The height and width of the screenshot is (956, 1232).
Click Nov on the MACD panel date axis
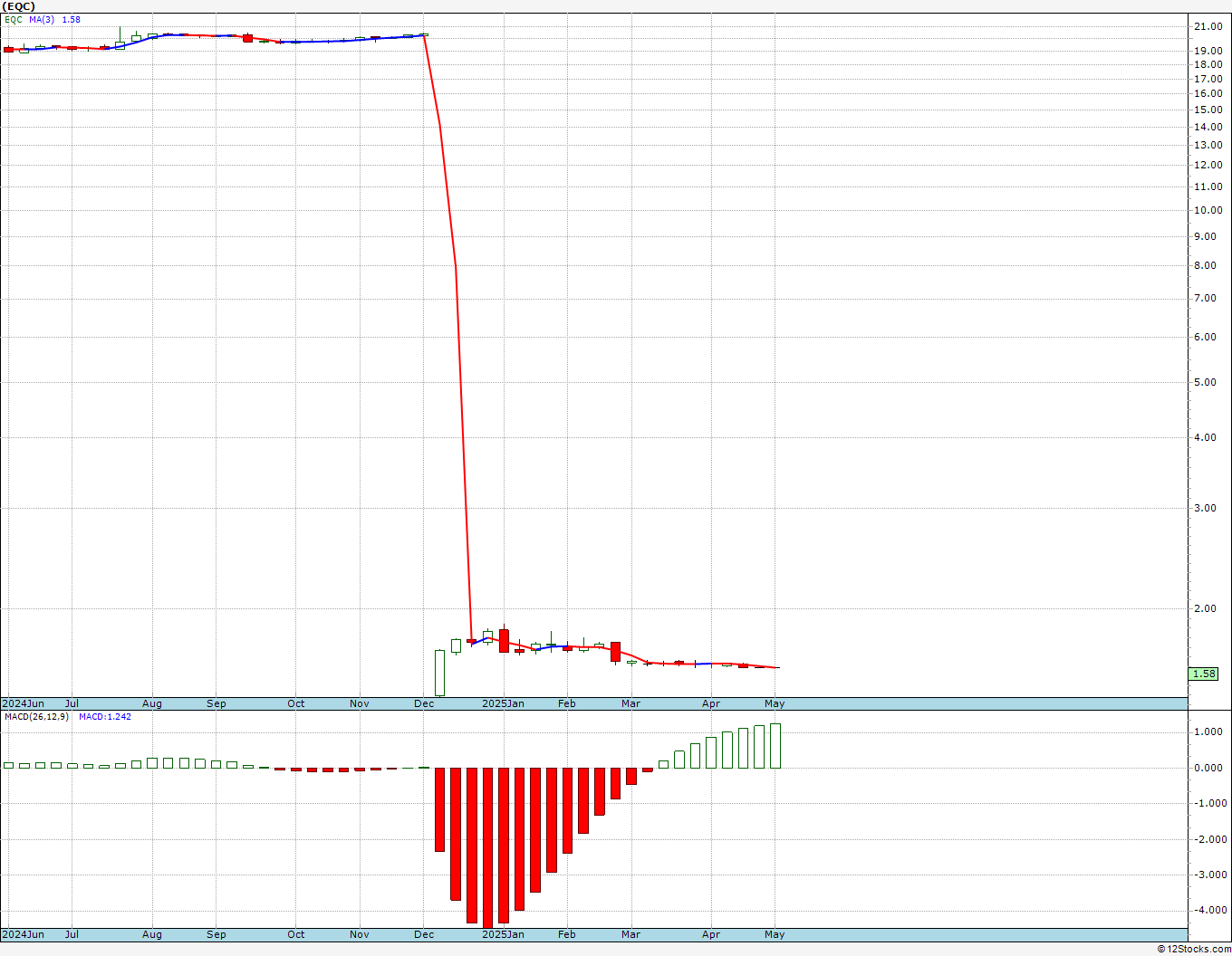click(x=360, y=934)
